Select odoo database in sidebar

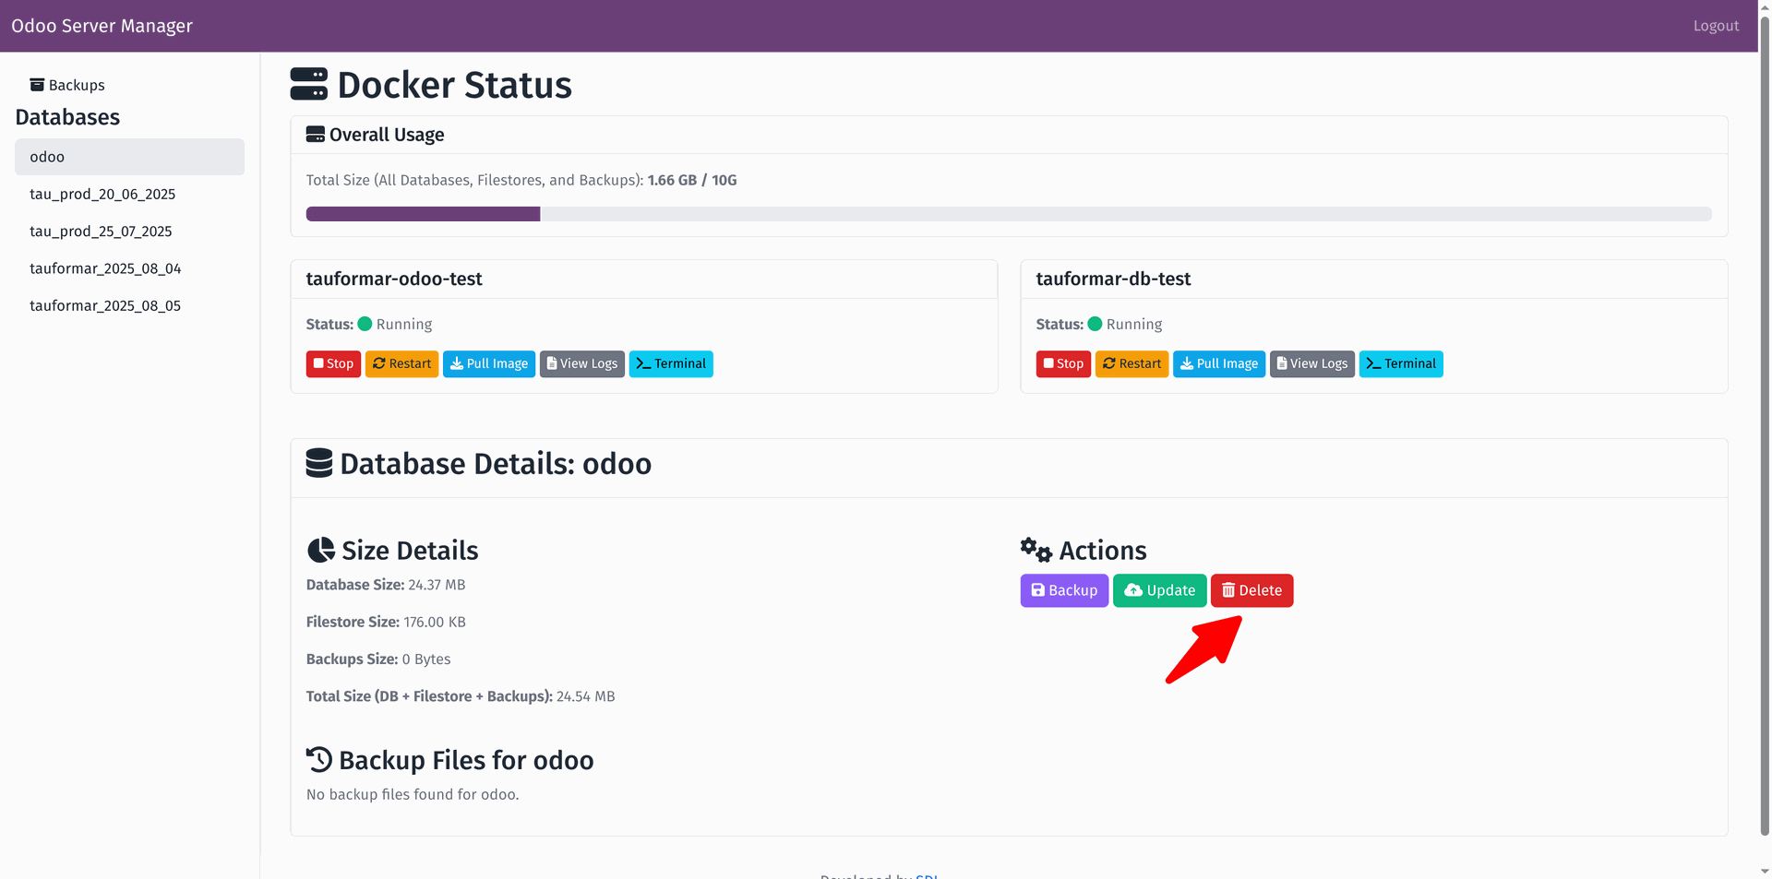point(129,157)
